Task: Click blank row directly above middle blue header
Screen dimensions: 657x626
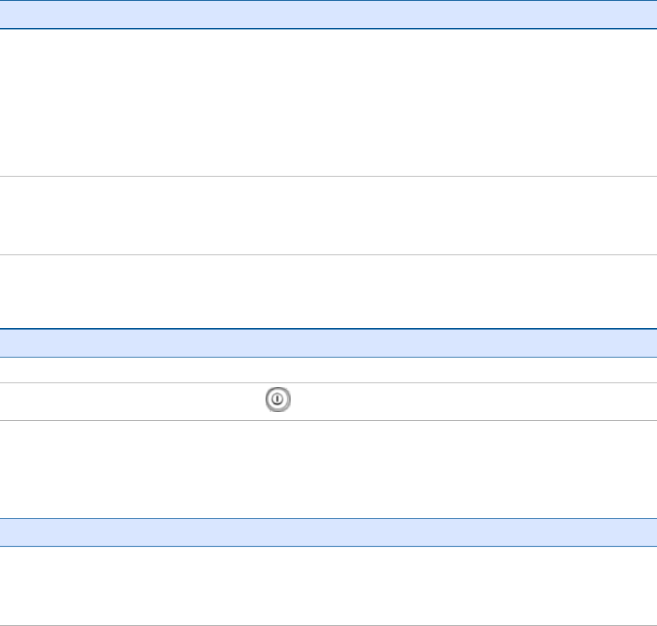Action: (328, 291)
